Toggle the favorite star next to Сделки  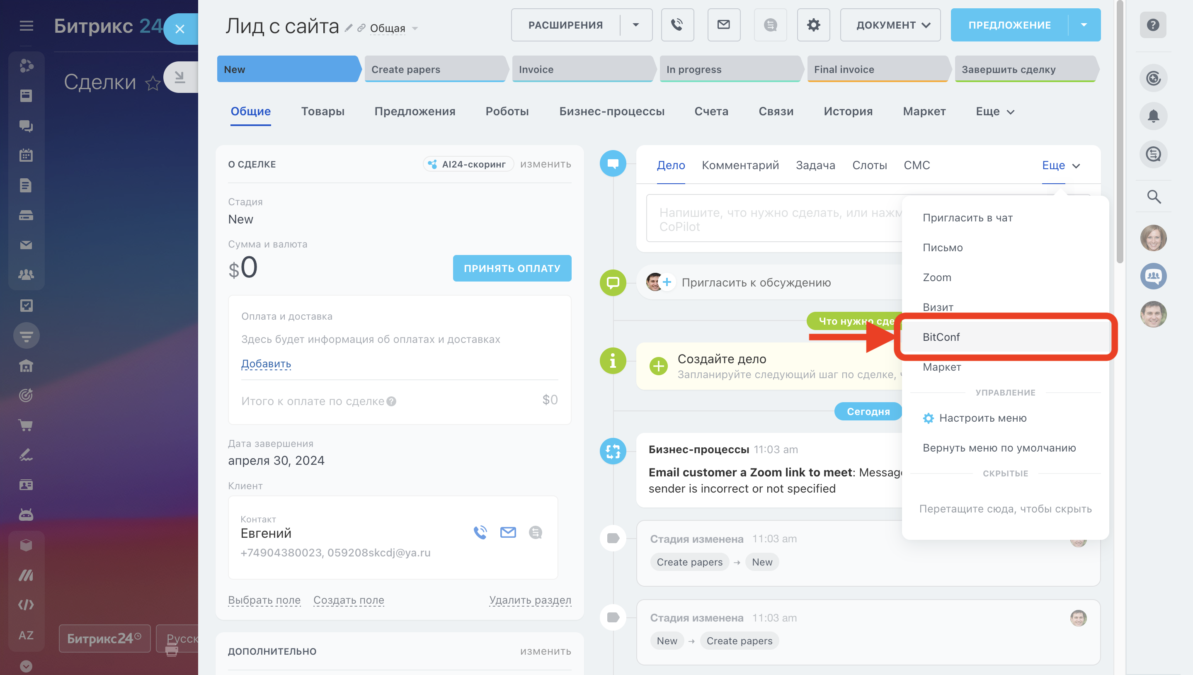tap(153, 84)
